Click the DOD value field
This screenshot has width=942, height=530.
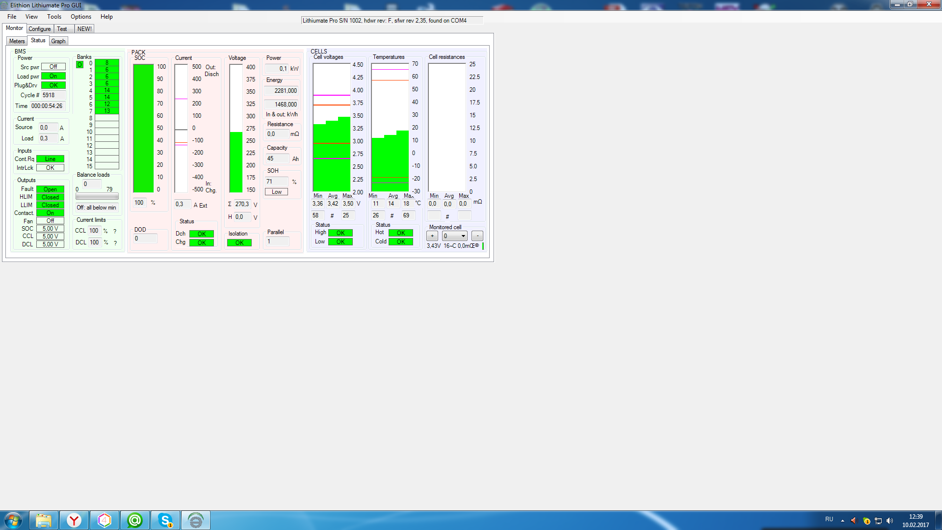coord(145,238)
